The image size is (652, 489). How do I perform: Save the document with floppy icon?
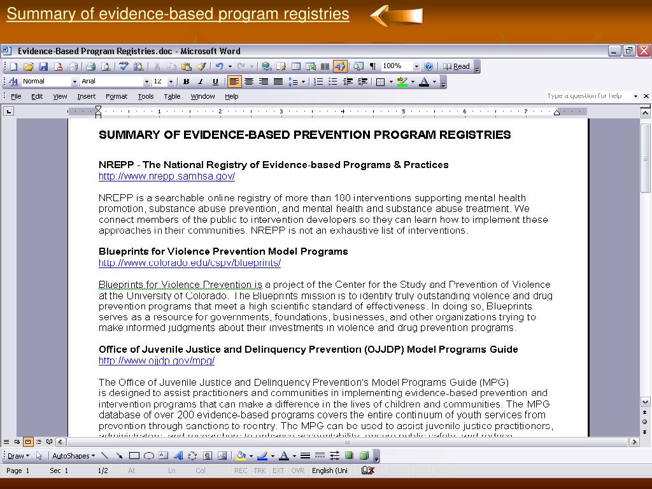[43, 66]
